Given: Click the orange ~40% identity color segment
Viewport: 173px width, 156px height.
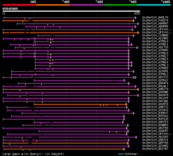Looking at the screenshot, I should pos(53,5).
